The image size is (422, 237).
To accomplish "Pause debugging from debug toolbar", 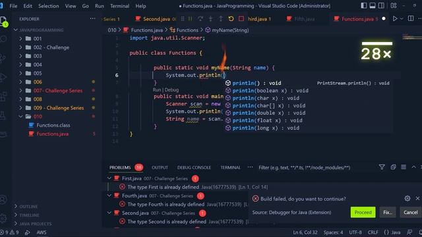I will click(x=191, y=18).
